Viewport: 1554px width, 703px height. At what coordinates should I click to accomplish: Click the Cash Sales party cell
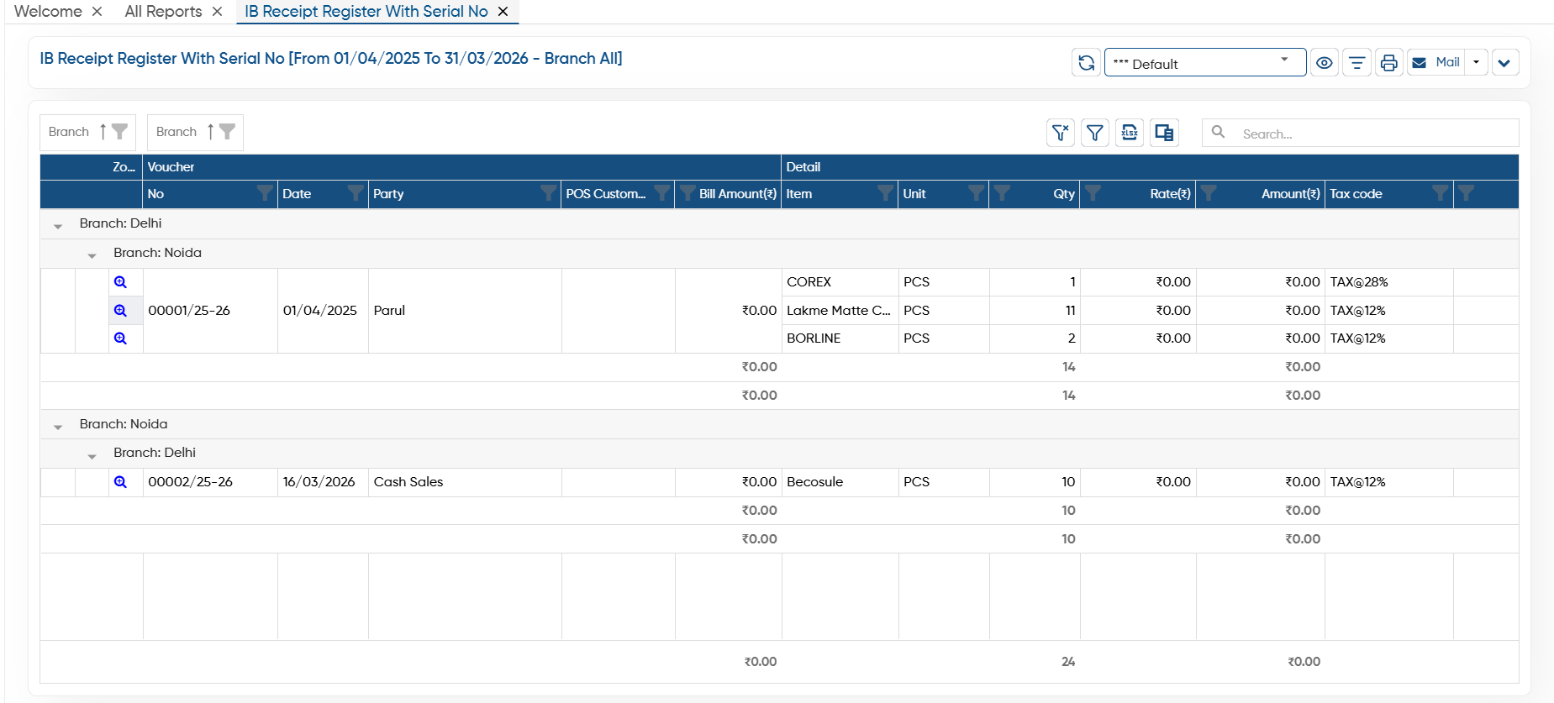465,482
